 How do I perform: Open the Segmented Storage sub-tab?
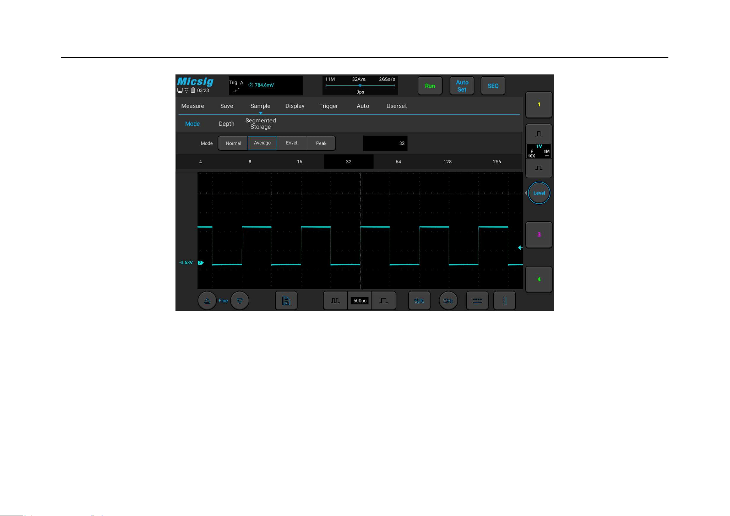coord(260,124)
